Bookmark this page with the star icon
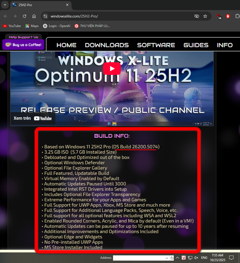The height and width of the screenshot is (263, 240). 205,16
